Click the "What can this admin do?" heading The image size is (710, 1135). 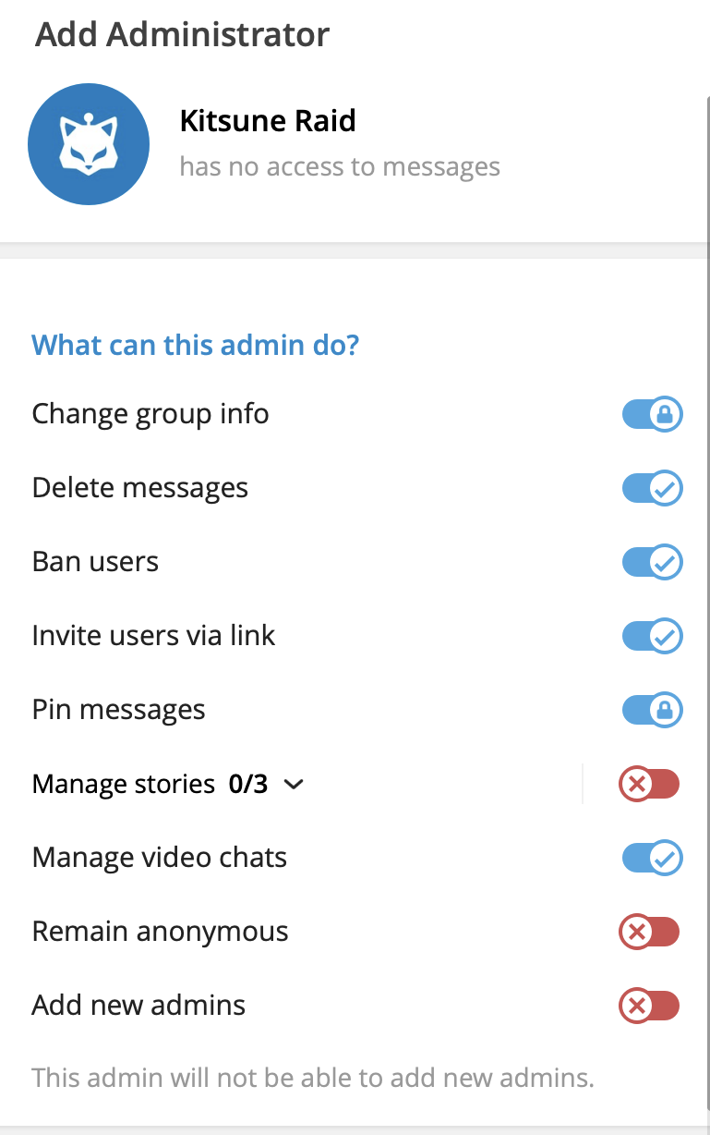195,346
